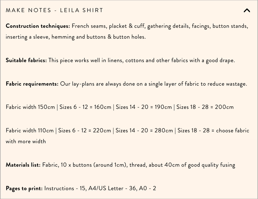This screenshot has height=199, width=258.
Task: Click the 'Pages to print:' bold label
Action: pos(24,188)
